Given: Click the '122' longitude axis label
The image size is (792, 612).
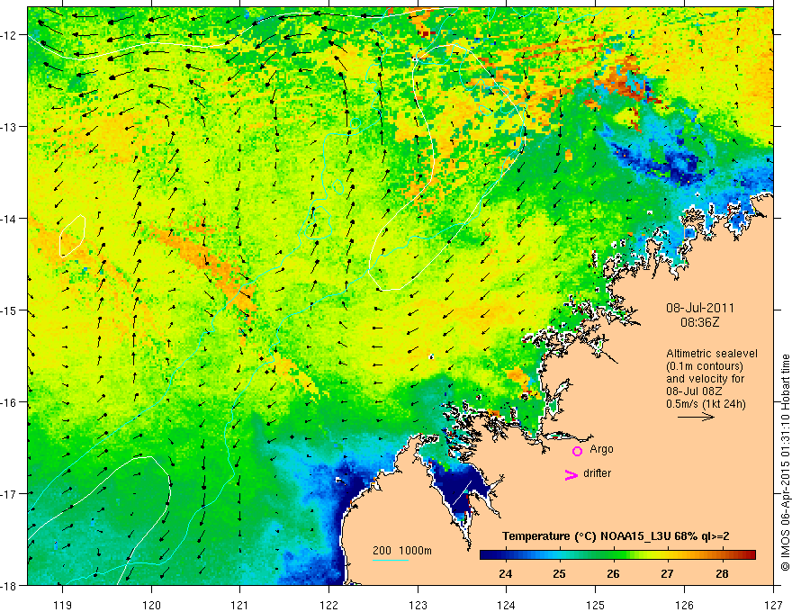Looking at the screenshot, I should click(328, 605).
